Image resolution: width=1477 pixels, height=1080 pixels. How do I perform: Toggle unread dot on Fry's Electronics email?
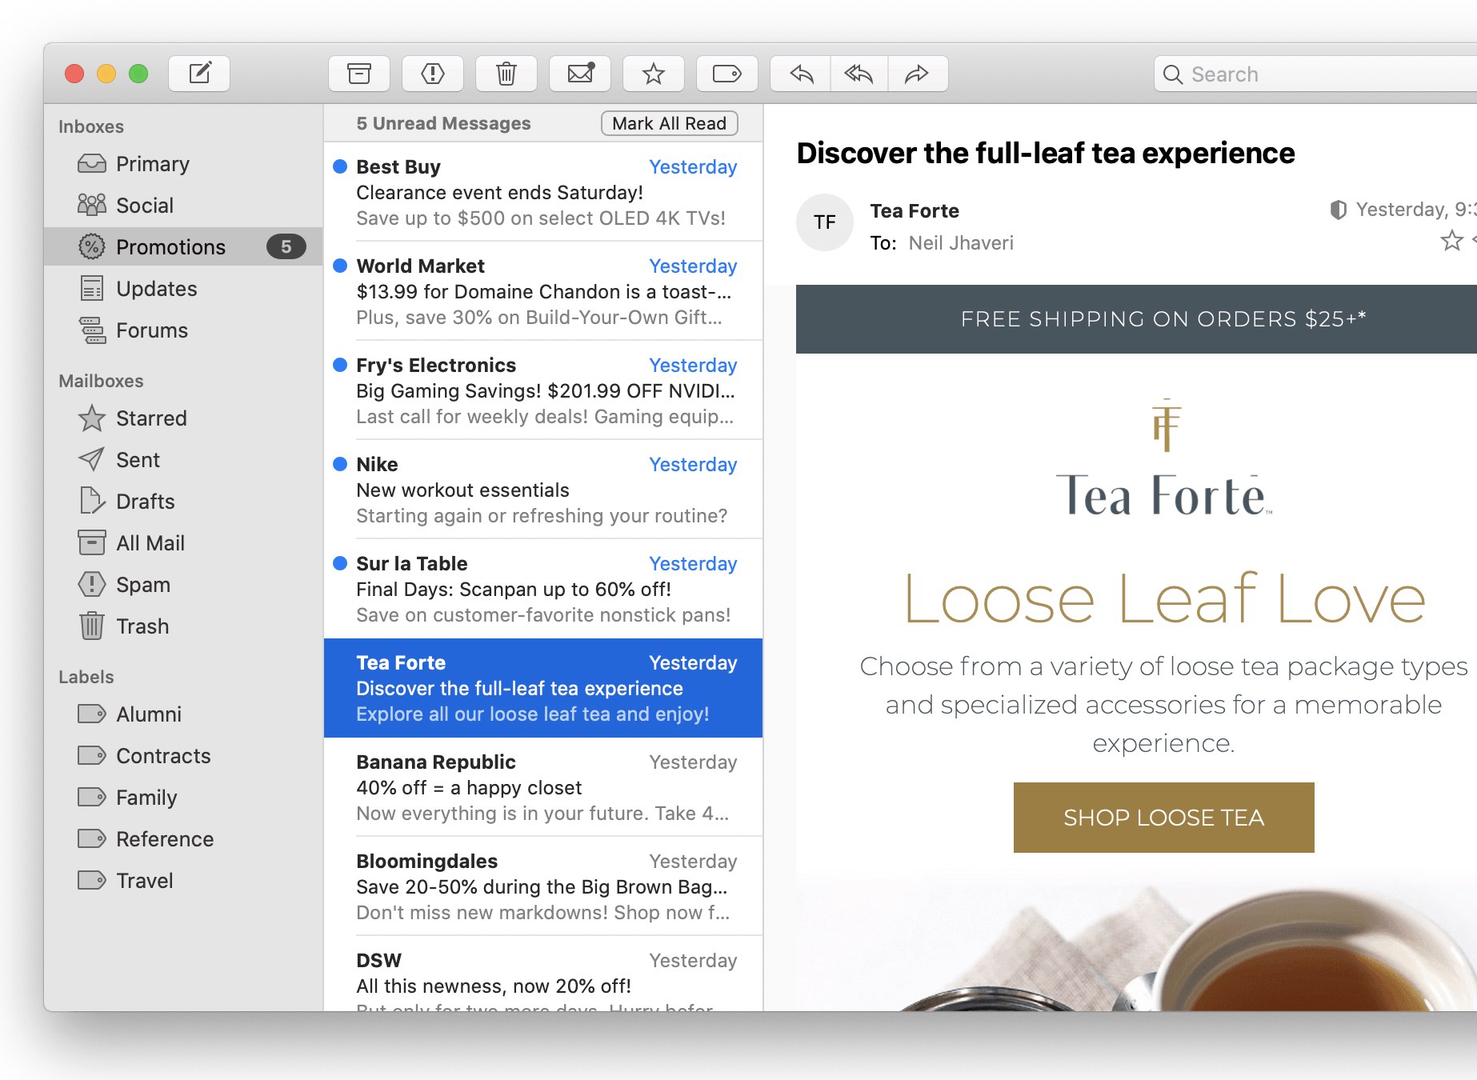click(340, 365)
